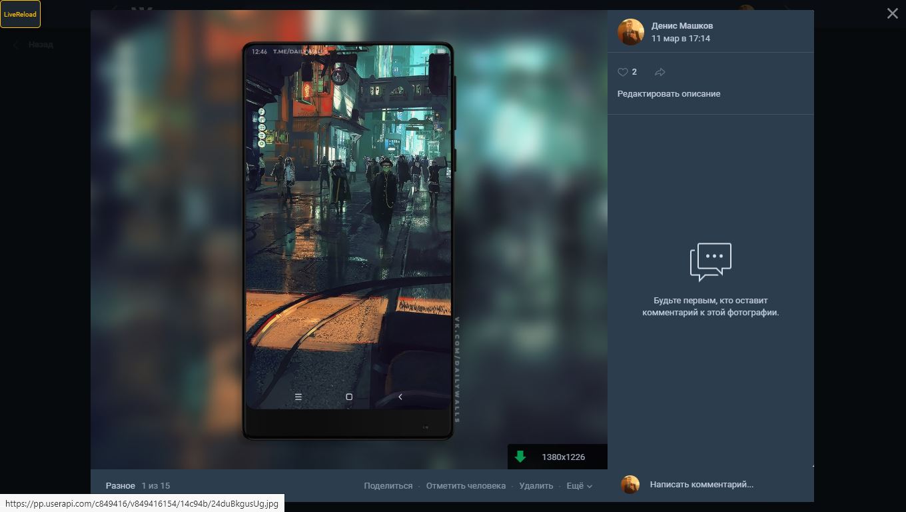Open the comment bubble icon

point(711,262)
